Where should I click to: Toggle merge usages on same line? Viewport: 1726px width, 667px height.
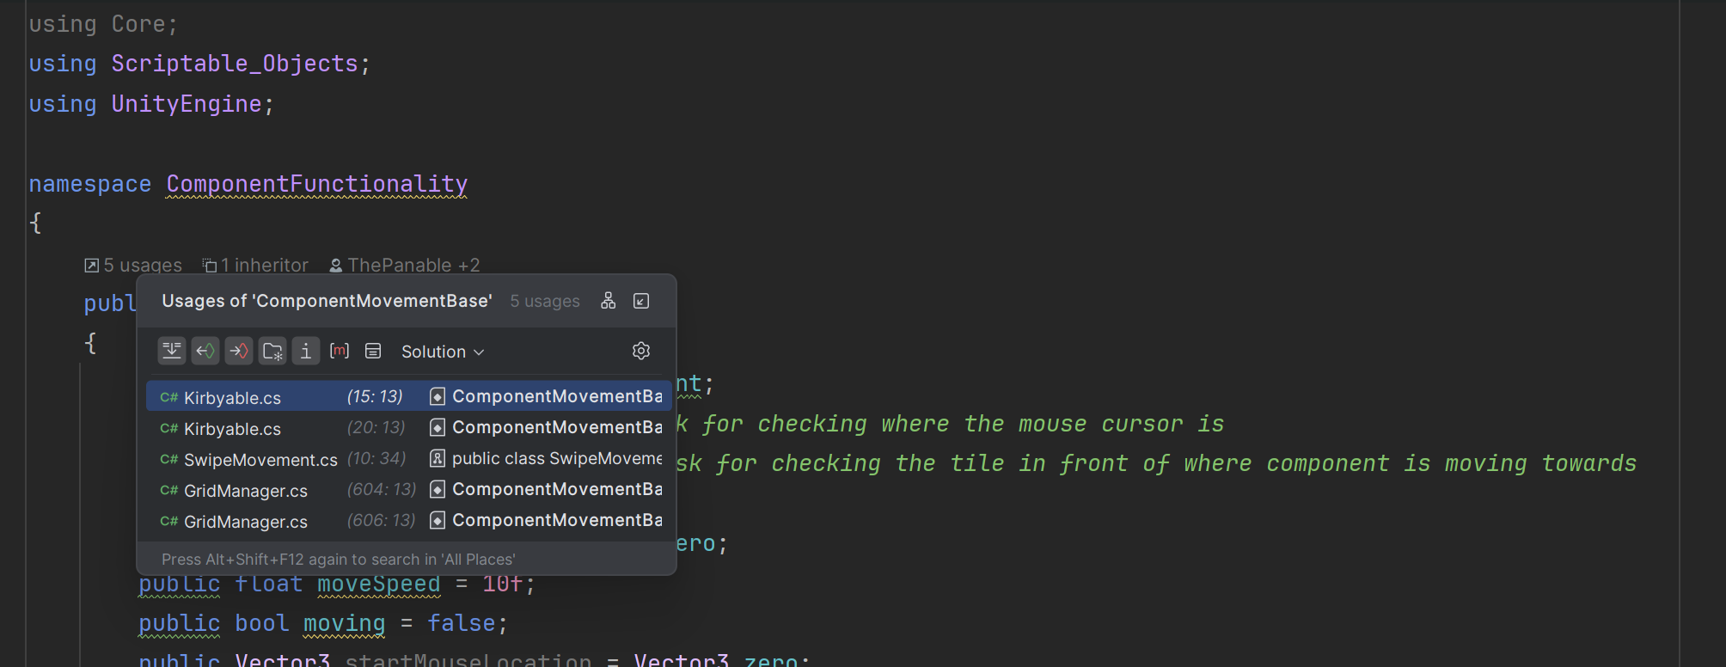(172, 351)
